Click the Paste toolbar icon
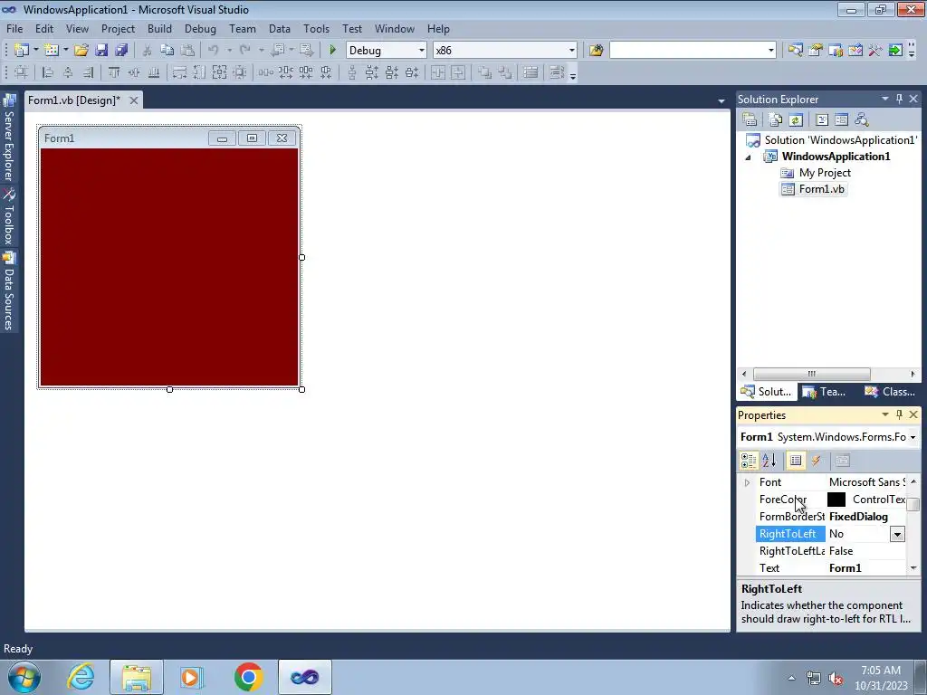 coord(187,51)
